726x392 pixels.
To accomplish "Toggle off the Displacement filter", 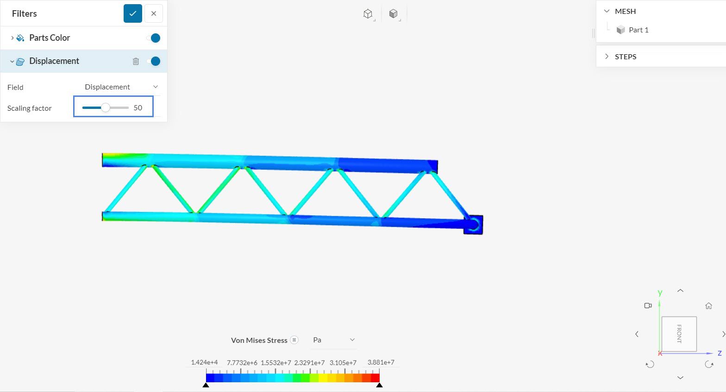I will [x=154, y=61].
